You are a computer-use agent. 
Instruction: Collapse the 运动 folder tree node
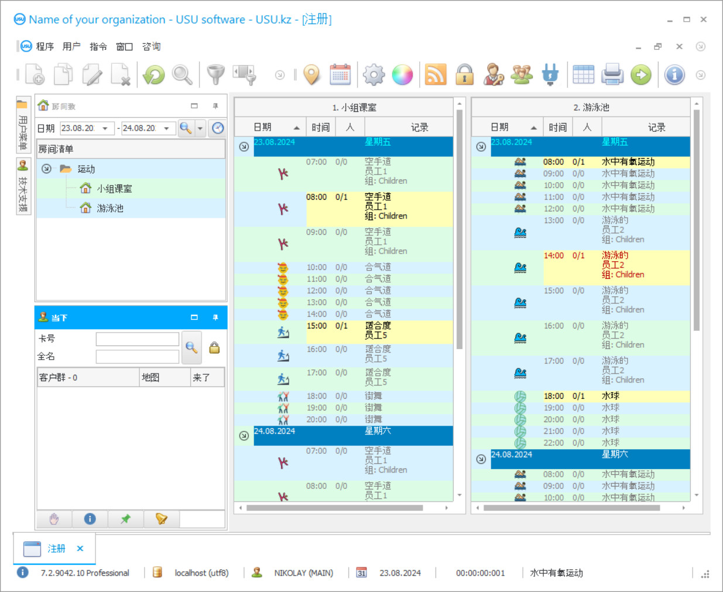pos(46,169)
